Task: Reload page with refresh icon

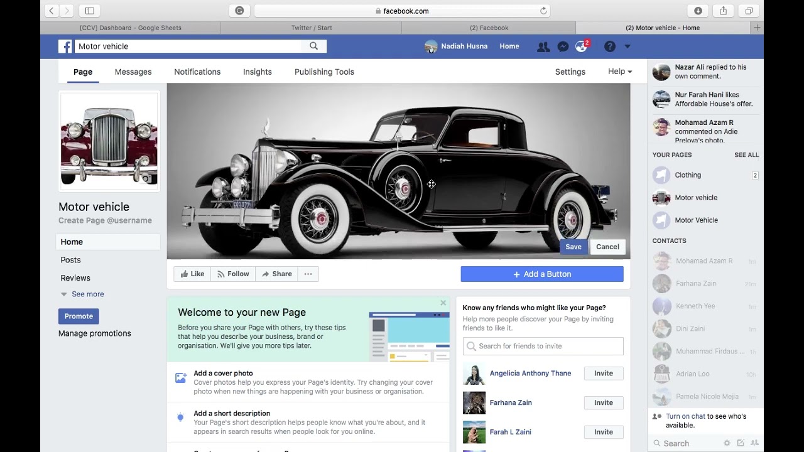Action: [x=543, y=11]
